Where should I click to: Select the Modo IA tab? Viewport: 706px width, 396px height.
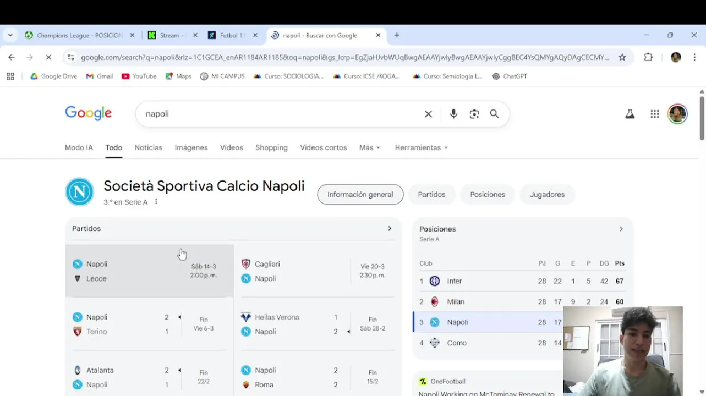pos(79,147)
